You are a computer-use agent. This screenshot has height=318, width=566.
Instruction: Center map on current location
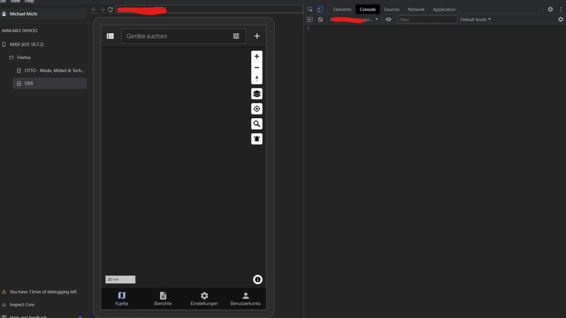(x=256, y=109)
